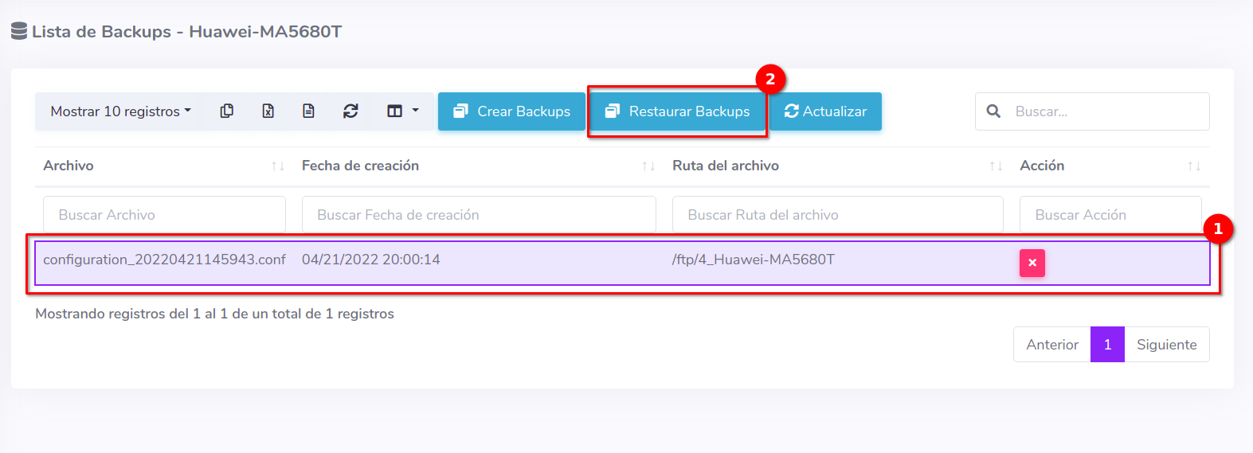Expand the Mostrar 10 registros dropdown
Screen dimensions: 1253x453
coord(120,111)
